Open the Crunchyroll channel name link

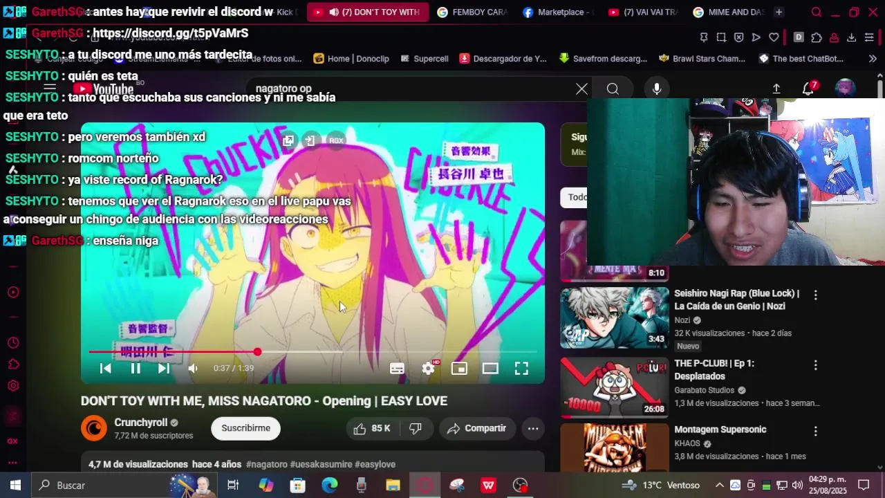pyautogui.click(x=141, y=423)
